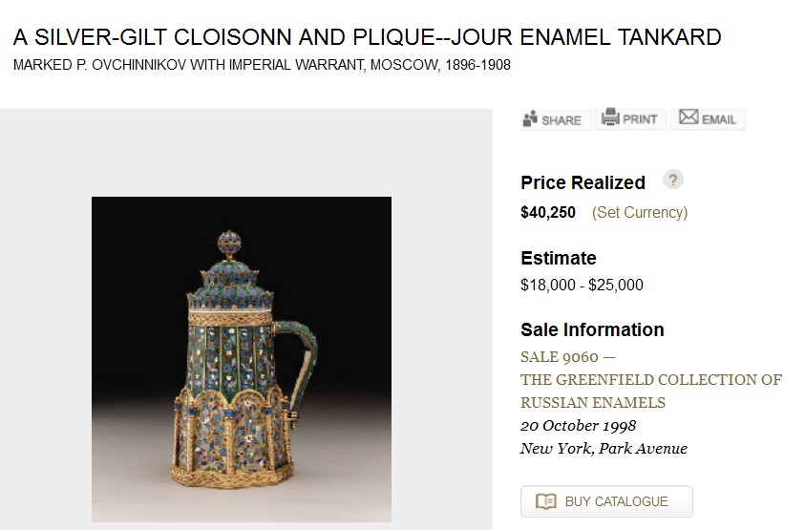
Task: Click the $18,000 - $25,000 estimate range
Action: tap(582, 285)
